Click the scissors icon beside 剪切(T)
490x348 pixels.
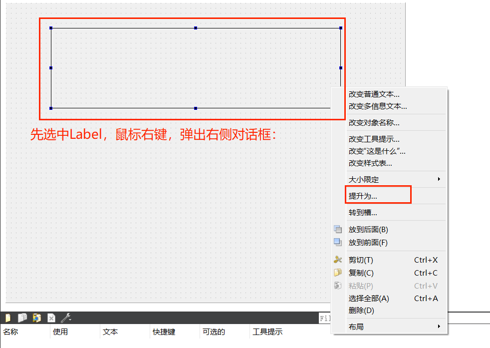338,260
